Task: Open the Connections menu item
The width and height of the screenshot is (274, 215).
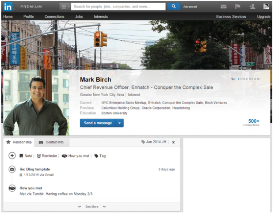Action: pyautogui.click(x=54, y=17)
